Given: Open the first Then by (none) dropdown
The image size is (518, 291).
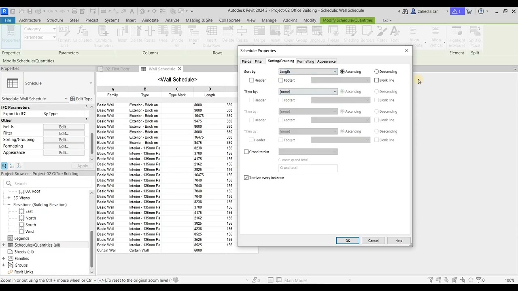Looking at the screenshot, I should click(x=308, y=91).
